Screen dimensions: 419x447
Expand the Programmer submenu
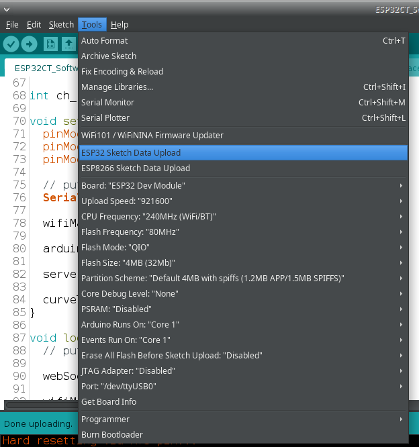242,419
